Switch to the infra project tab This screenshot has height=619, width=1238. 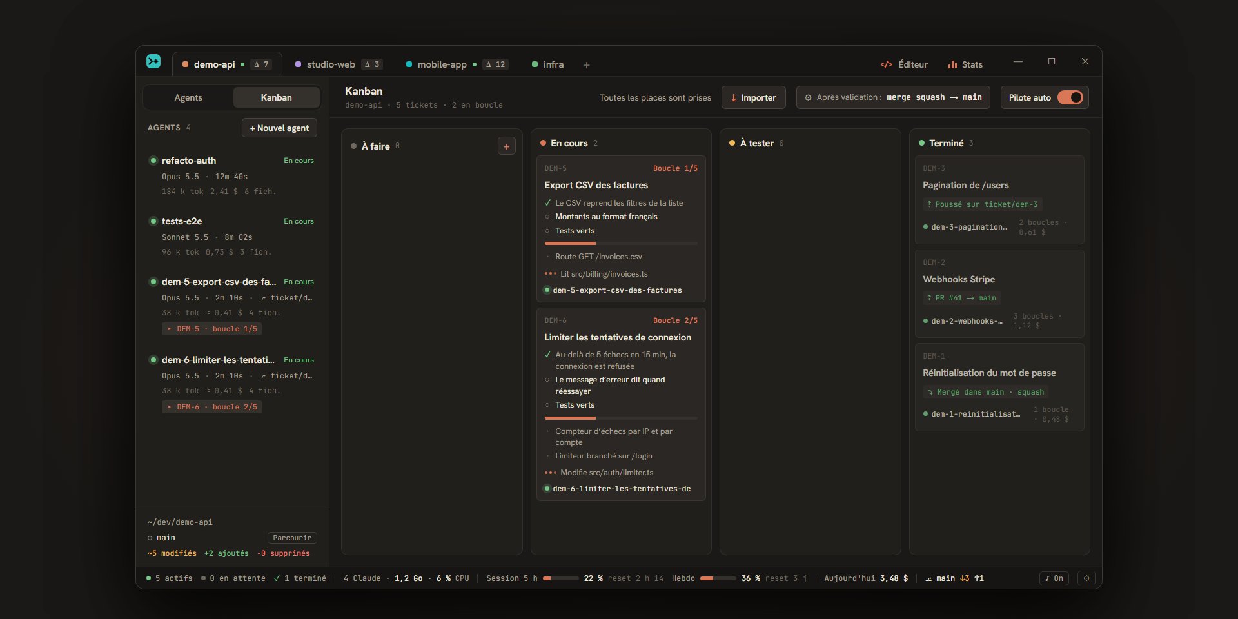(547, 64)
